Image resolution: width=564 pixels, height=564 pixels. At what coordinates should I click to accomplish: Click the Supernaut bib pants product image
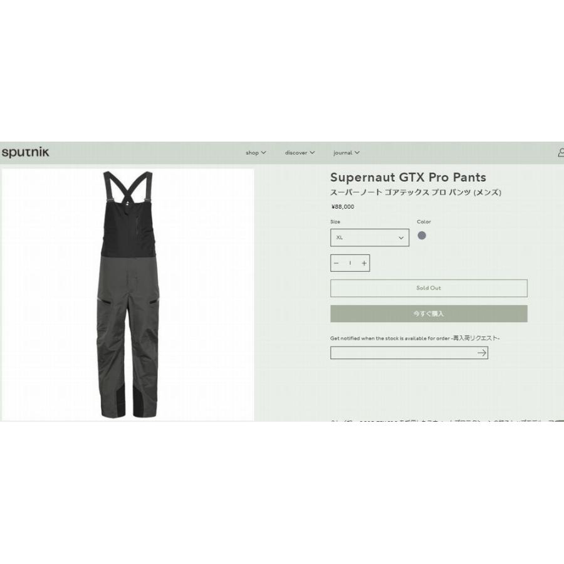pos(128,295)
